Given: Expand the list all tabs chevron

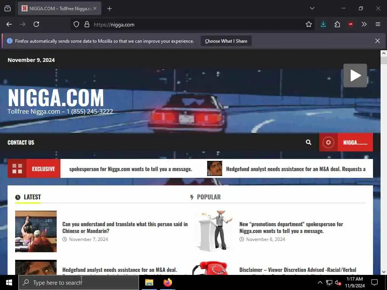Looking at the screenshot, I should click(312, 8).
